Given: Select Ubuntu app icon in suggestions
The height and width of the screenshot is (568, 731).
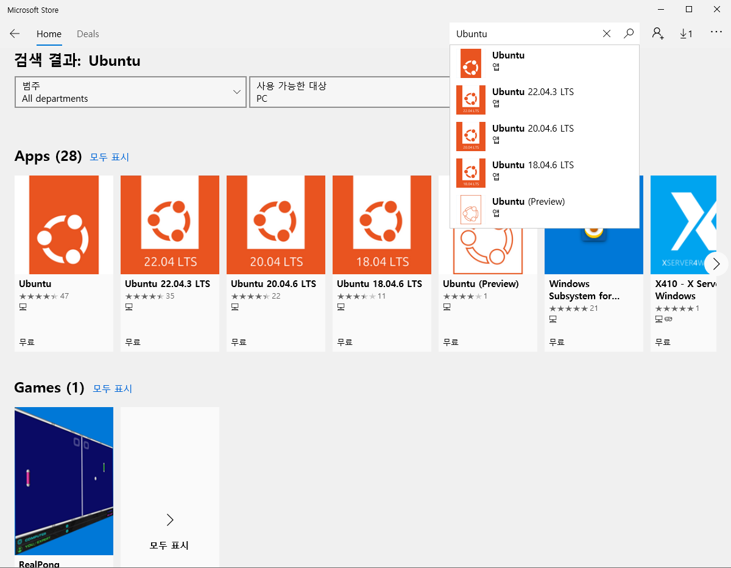Looking at the screenshot, I should [x=471, y=63].
